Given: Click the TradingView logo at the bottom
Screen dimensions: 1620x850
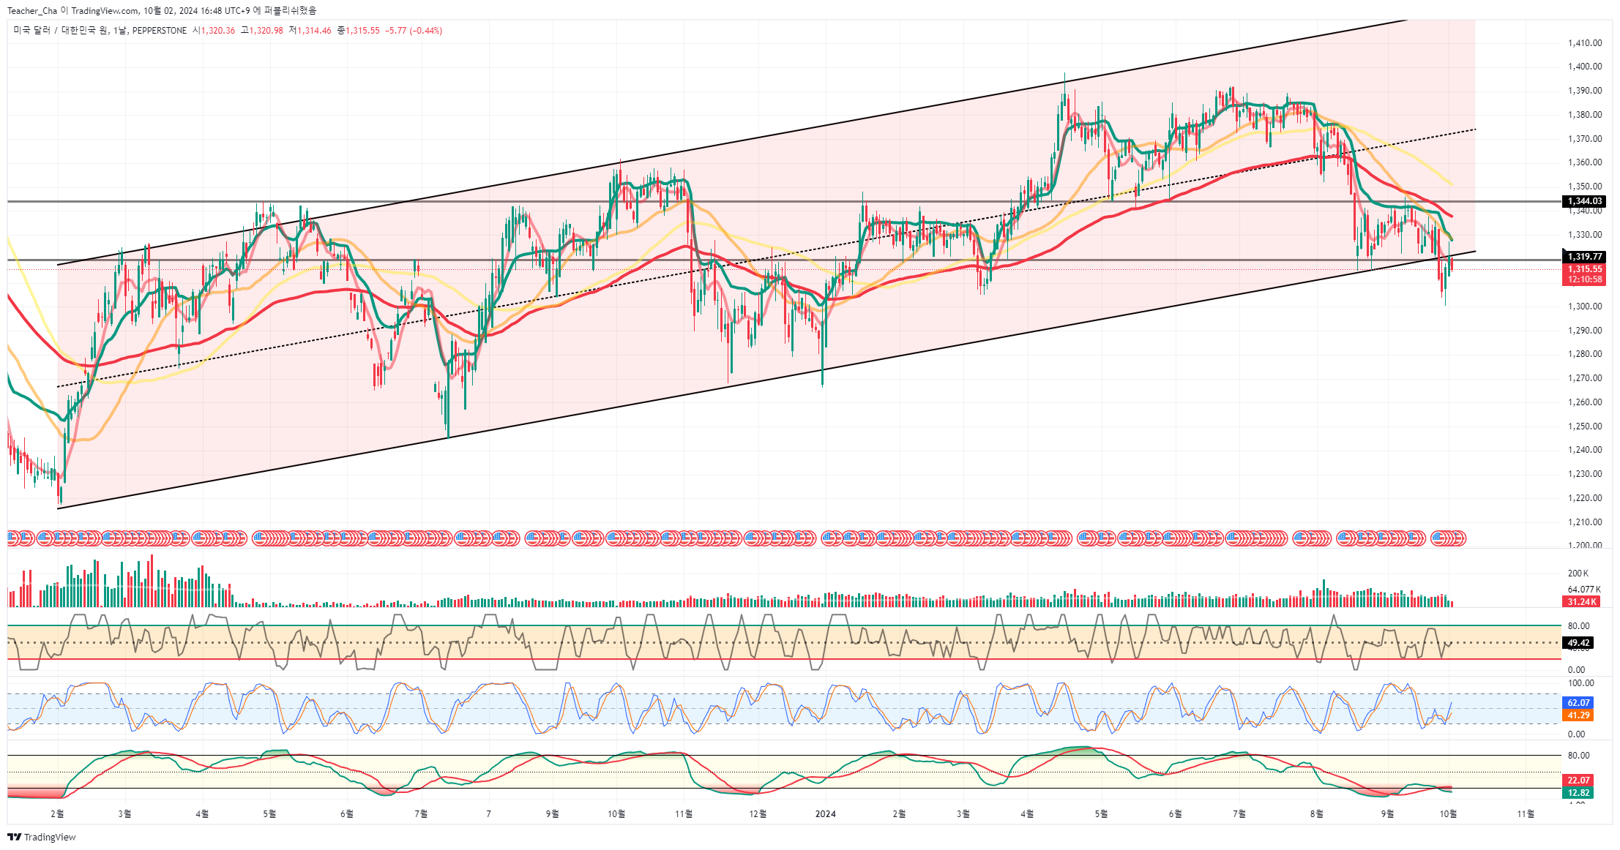Looking at the screenshot, I should (42, 837).
